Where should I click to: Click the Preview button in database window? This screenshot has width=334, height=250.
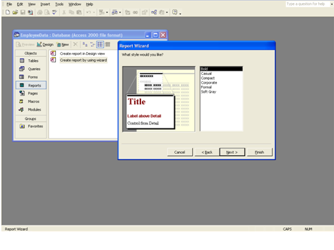pyautogui.click(x=25, y=45)
